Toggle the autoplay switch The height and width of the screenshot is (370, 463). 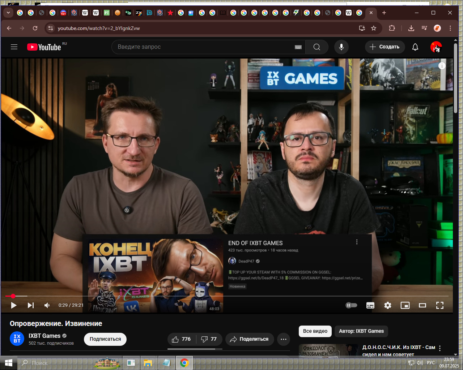pyautogui.click(x=351, y=305)
